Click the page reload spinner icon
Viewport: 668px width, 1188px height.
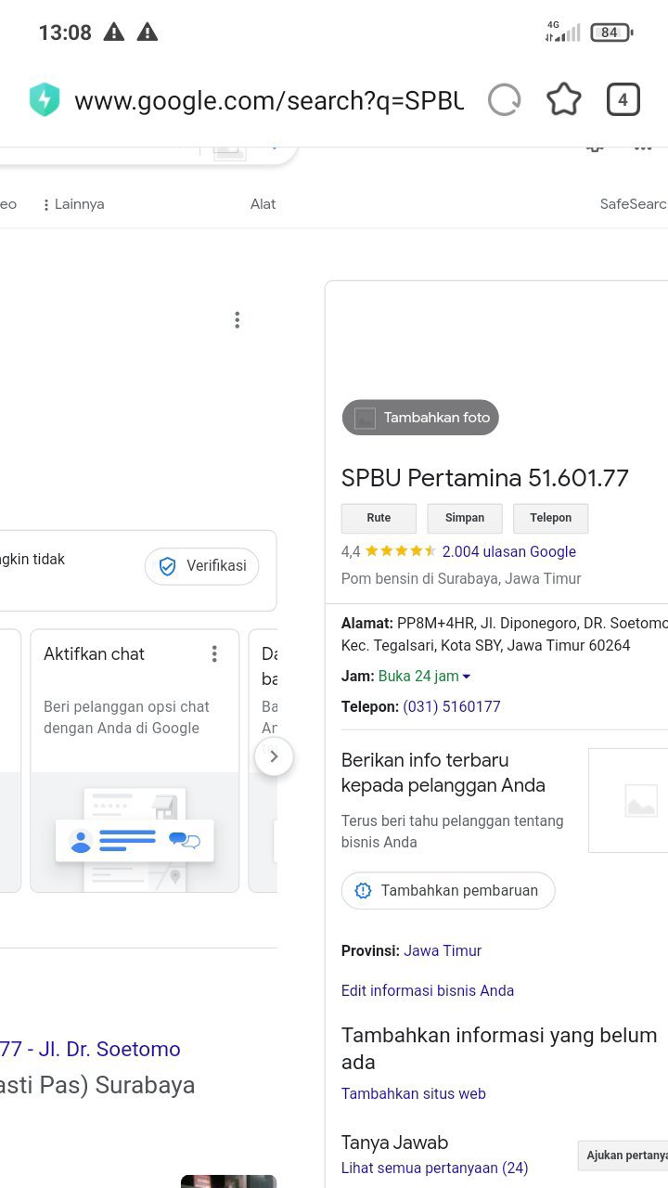coord(504,100)
